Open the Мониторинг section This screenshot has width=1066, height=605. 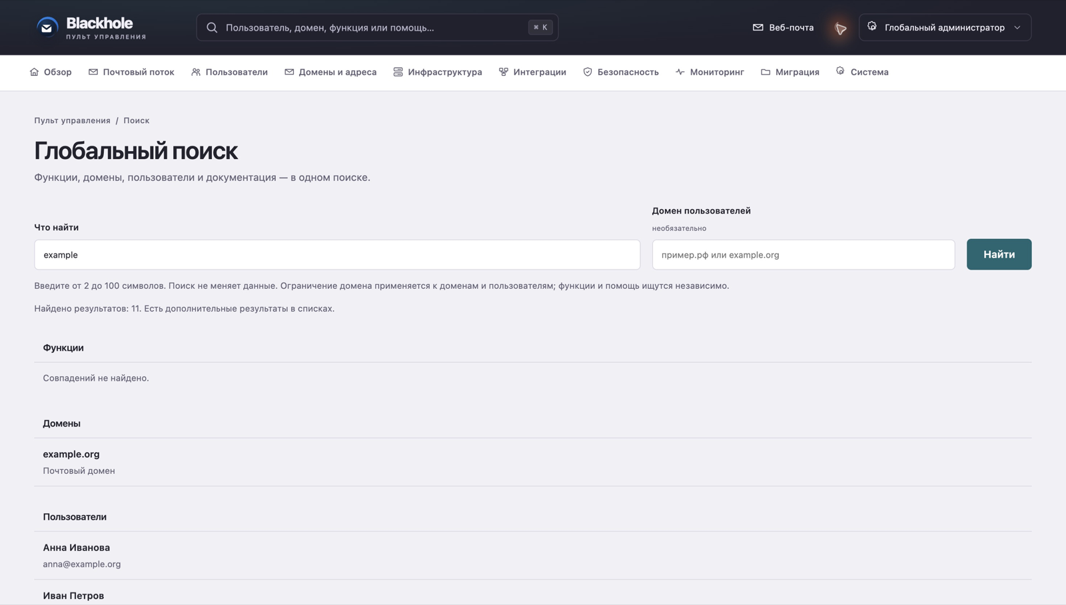710,72
